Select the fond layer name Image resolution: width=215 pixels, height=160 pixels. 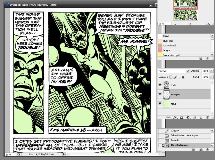[x=173, y=104]
